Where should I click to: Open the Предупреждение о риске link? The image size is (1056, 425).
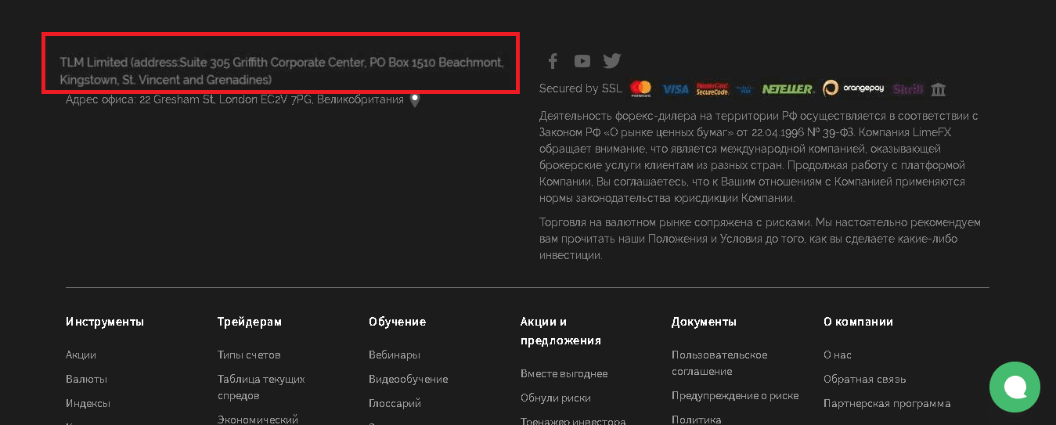[735, 395]
